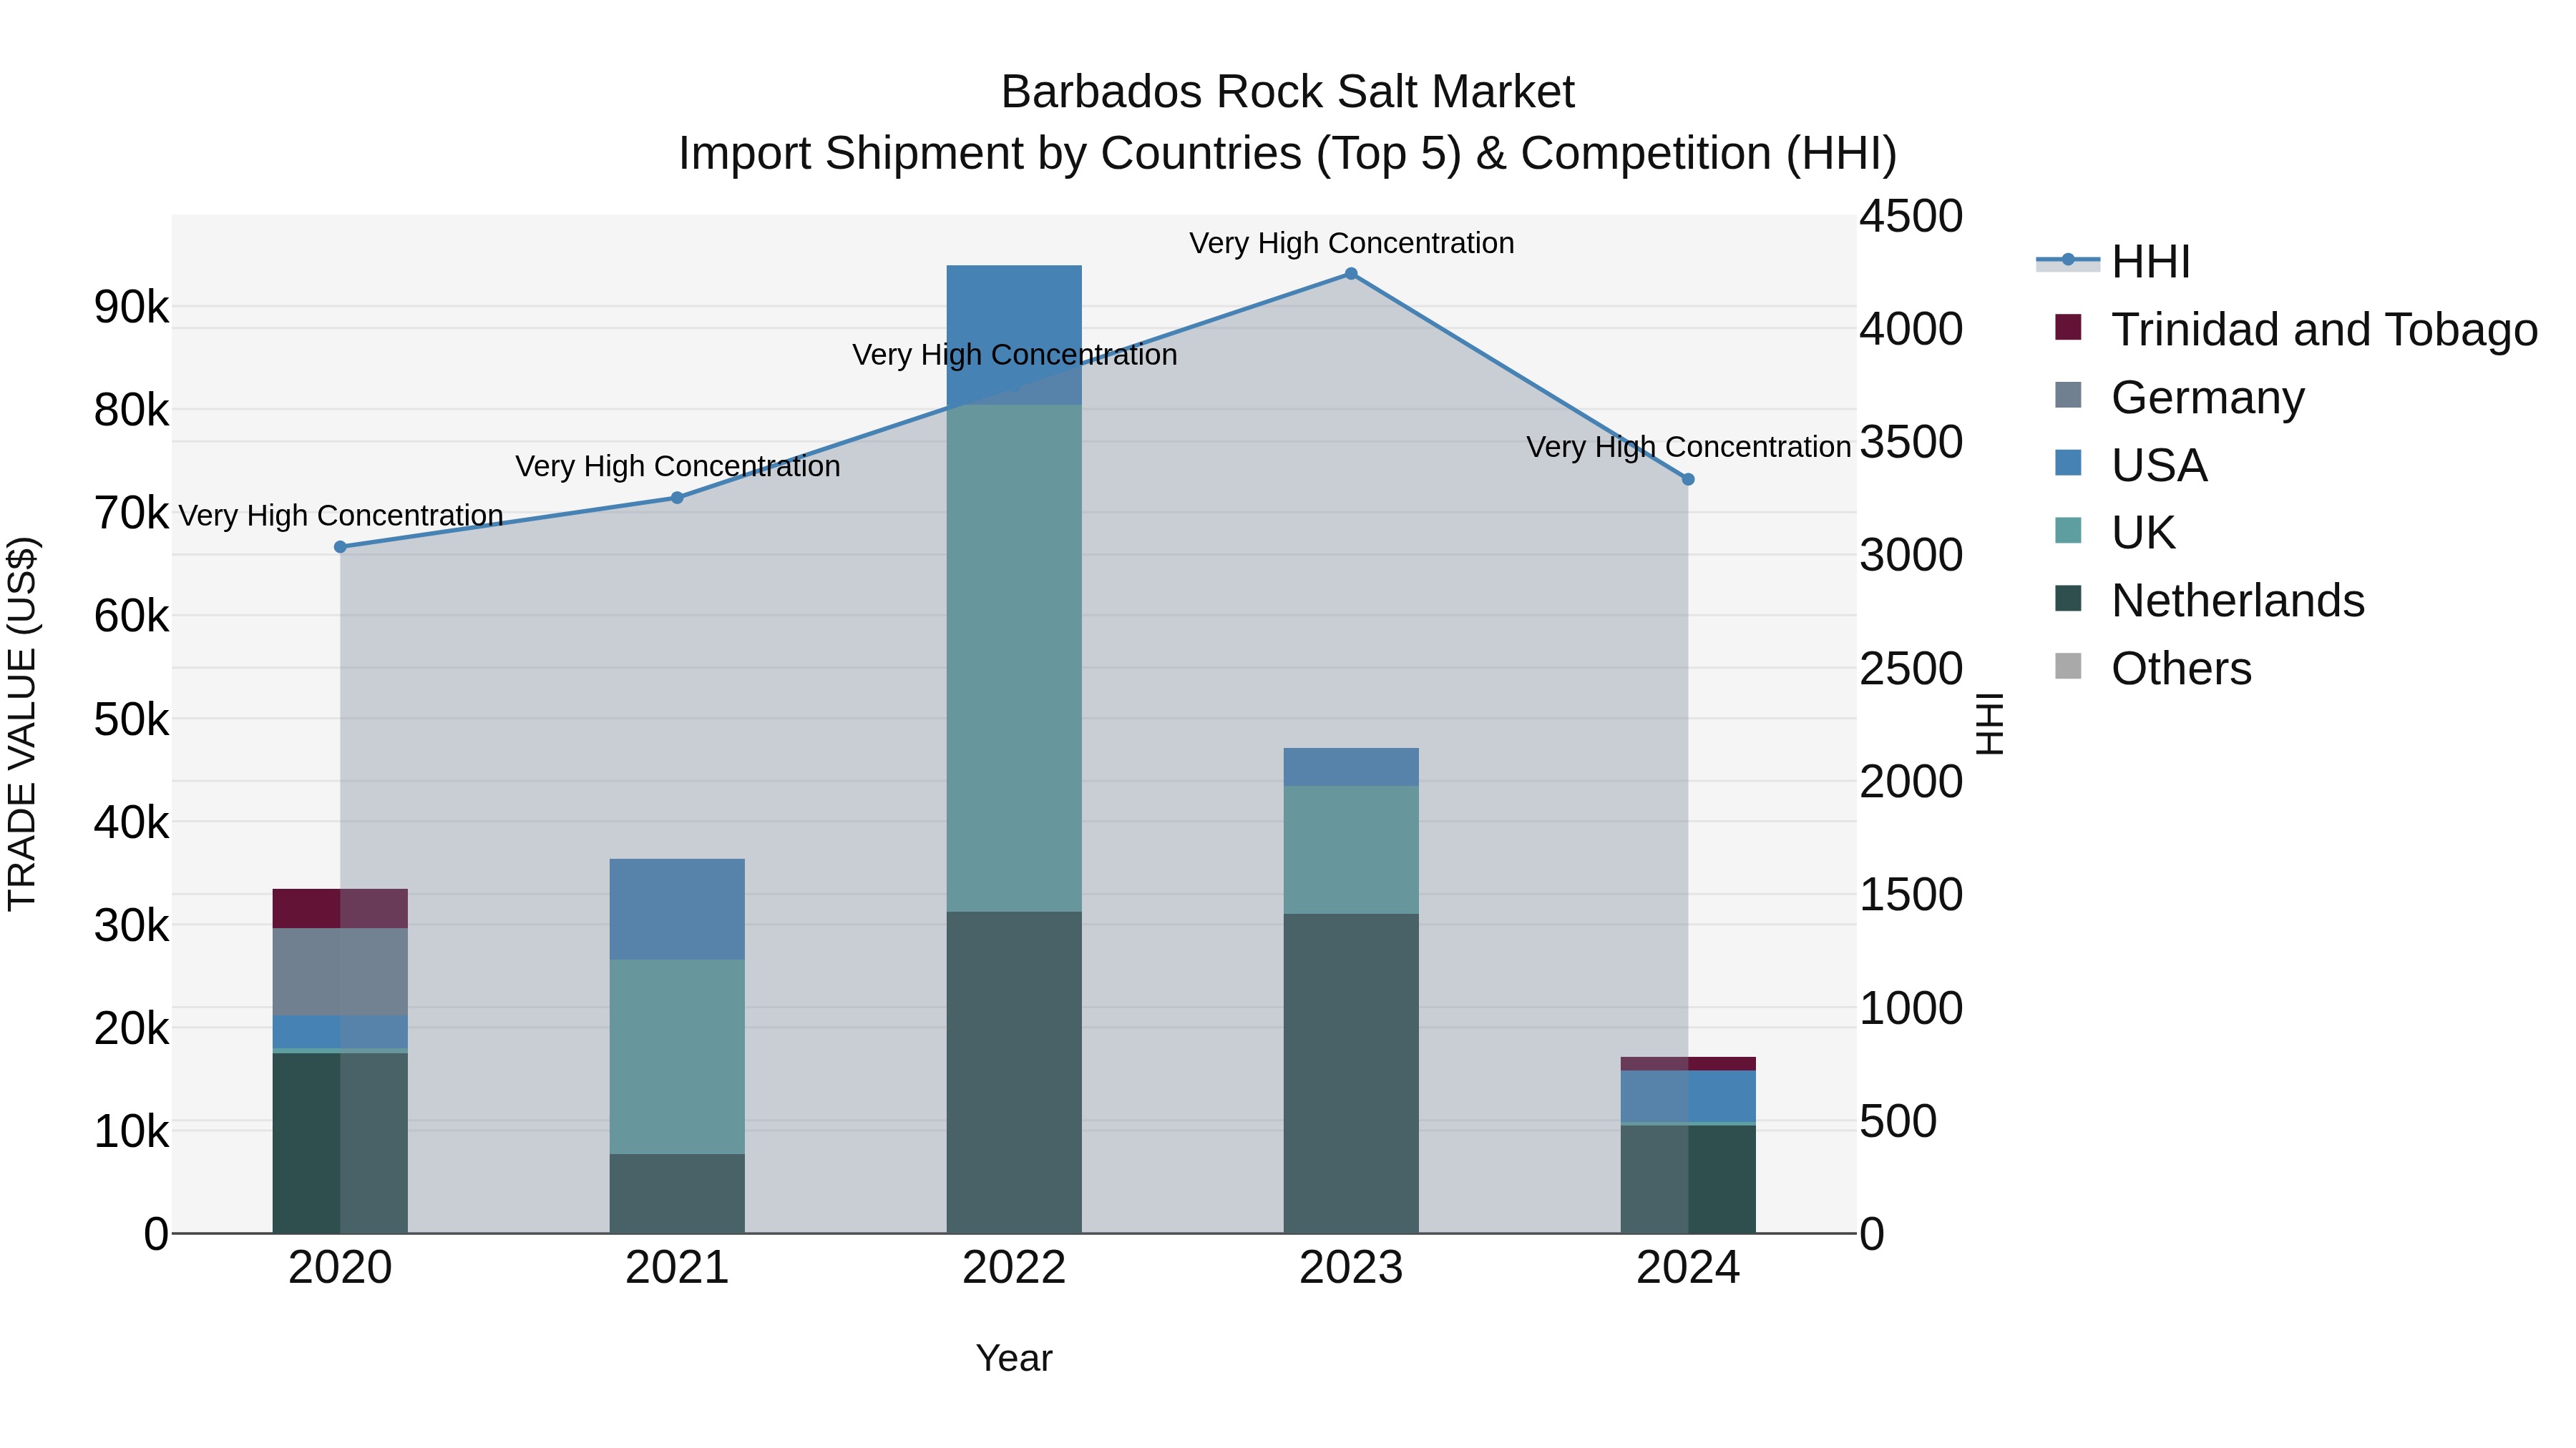Screen dimensions: 2576x1448
Task: Click the 90k left axis label
Action: [131, 307]
